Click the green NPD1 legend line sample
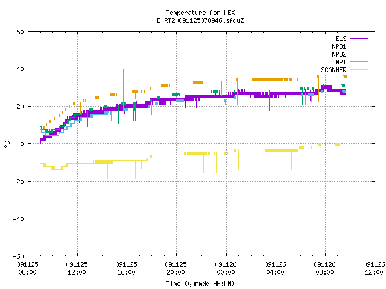This screenshot has width=386, height=289. click(359, 46)
